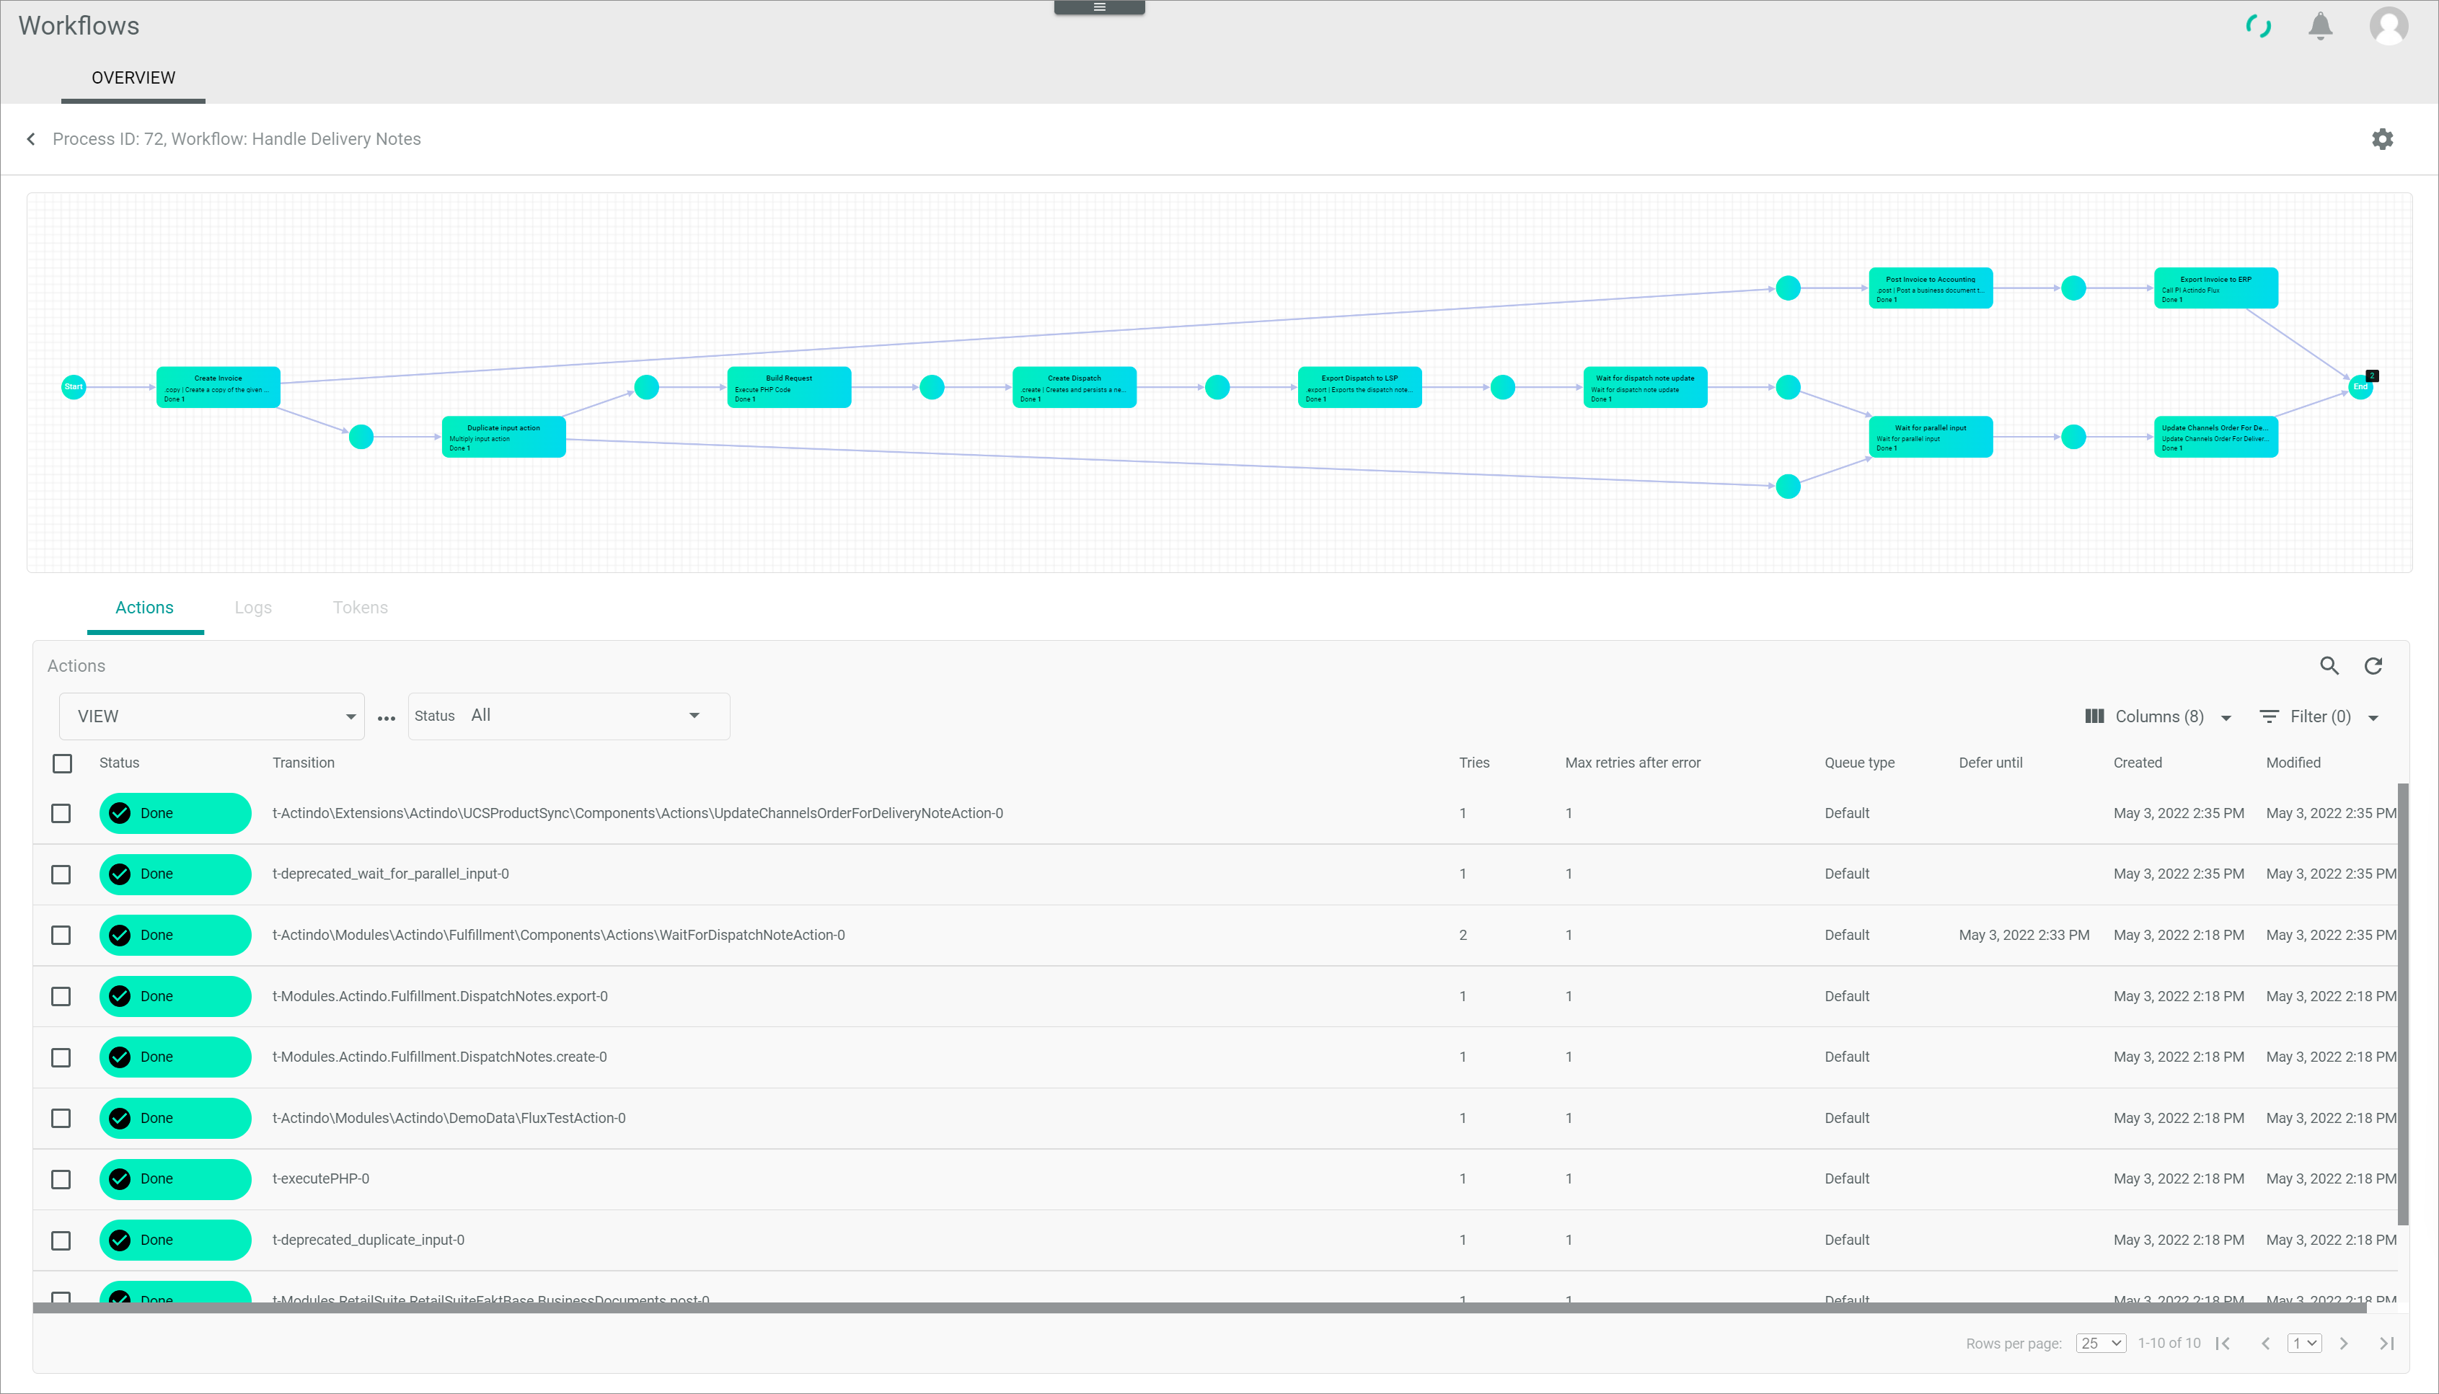Image resolution: width=2439 pixels, height=1394 pixels.
Task: Click the three-dots icon beside VIEW
Action: pyautogui.click(x=386, y=718)
